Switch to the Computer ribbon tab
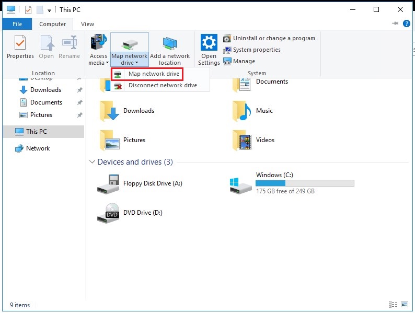The width and height of the screenshot is (415, 313). coord(52,24)
